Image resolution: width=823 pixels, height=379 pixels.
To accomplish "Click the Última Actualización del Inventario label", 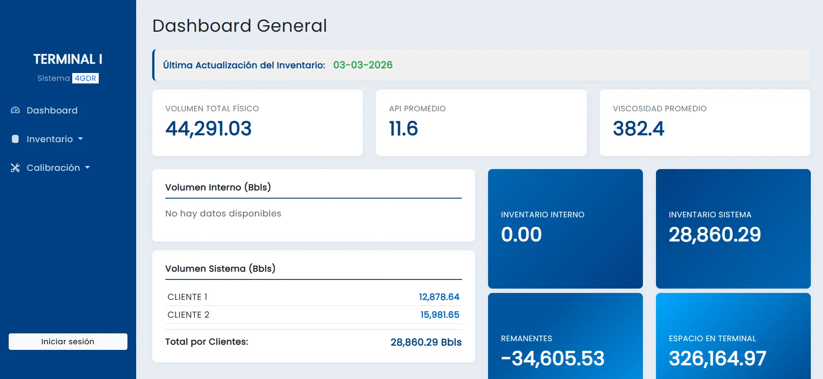I will coord(244,65).
